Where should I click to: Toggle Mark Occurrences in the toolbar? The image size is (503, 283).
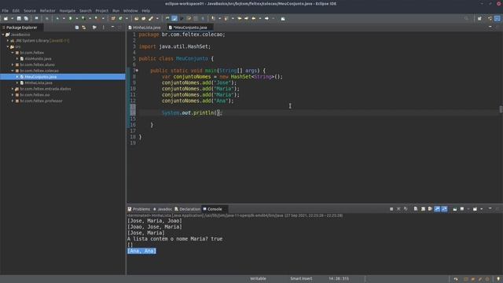pos(174,19)
